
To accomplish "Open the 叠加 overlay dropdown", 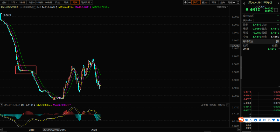I will 205,3.
